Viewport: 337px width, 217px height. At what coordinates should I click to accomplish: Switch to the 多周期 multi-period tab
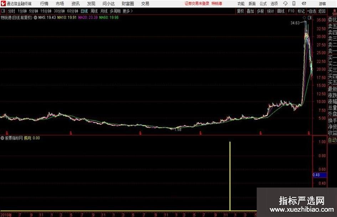[115, 11]
